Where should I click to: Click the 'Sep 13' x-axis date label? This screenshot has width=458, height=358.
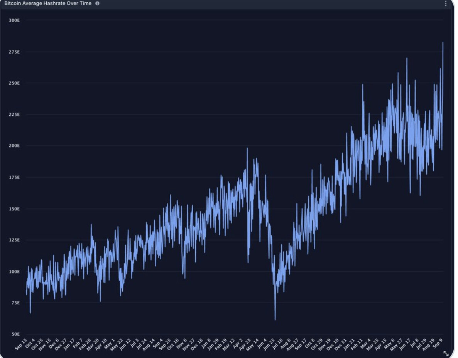pyautogui.click(x=21, y=344)
